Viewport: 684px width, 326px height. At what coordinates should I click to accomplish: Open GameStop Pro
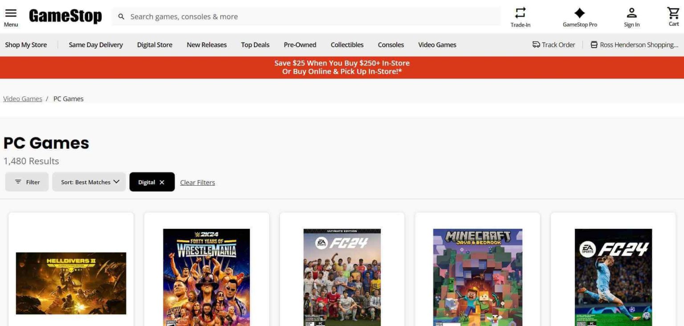580,13
